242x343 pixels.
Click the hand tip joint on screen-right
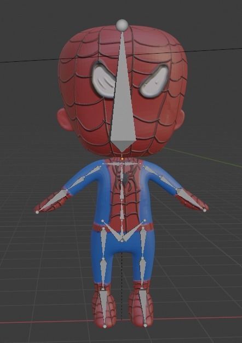pyautogui.click(x=205, y=211)
